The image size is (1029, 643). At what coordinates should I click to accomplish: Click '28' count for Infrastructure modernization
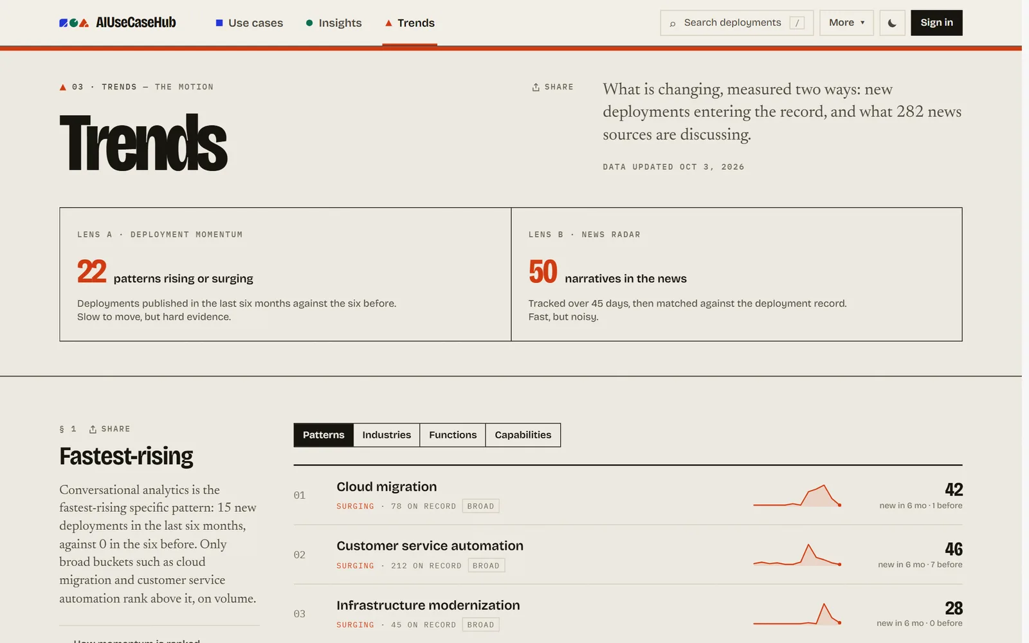953,608
